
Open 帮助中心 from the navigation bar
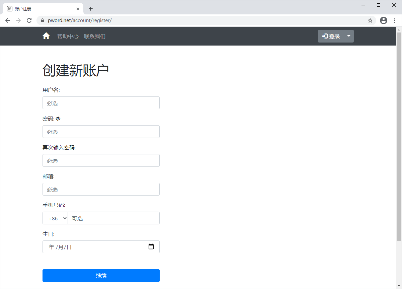(68, 36)
